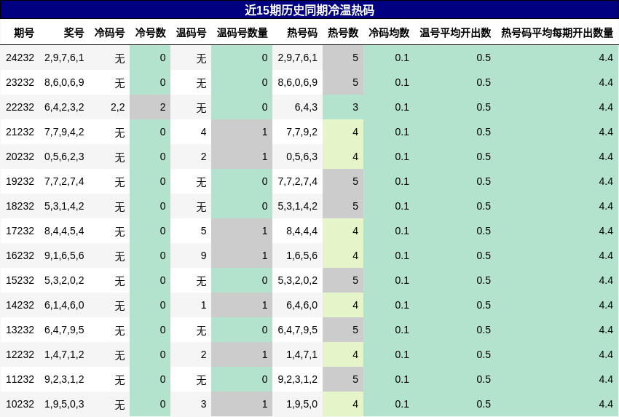Viewport: 619px width, 417px height.
Task: Click period number 24232
Action: click(20, 57)
